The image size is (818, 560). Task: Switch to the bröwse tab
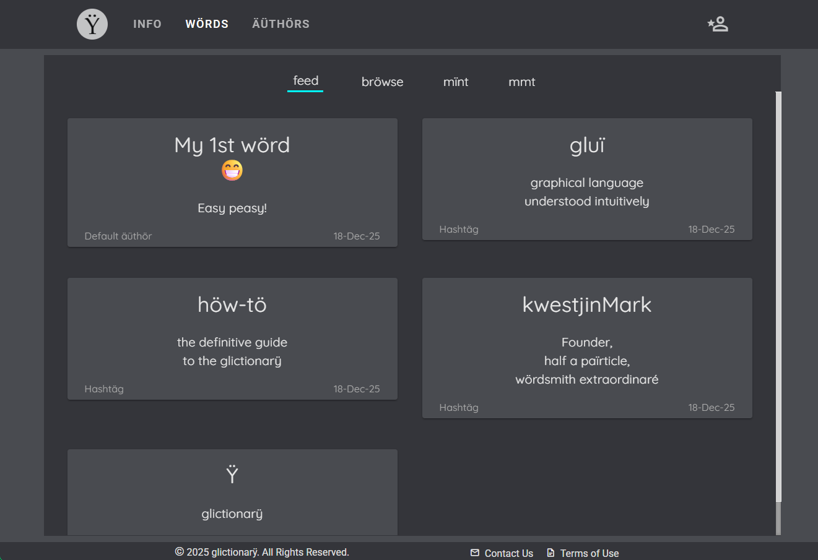382,81
